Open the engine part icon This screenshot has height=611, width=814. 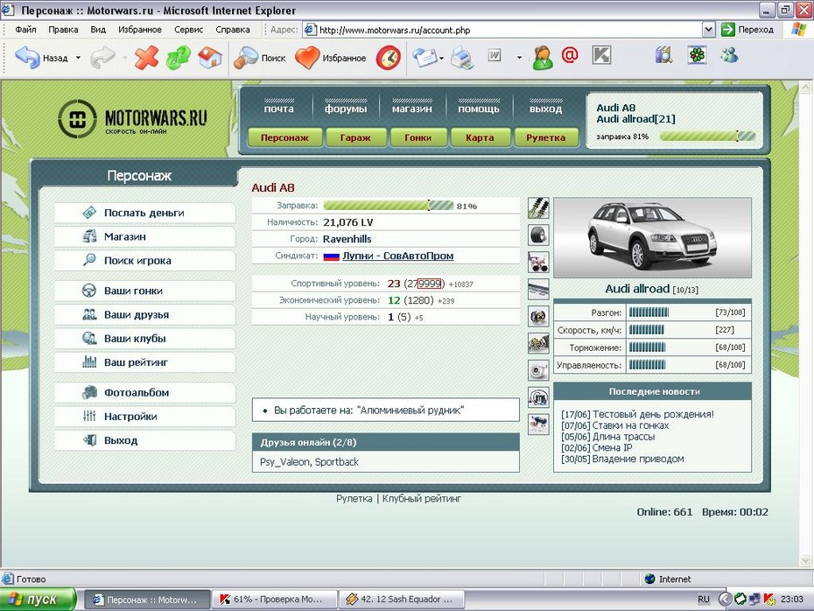[538, 343]
